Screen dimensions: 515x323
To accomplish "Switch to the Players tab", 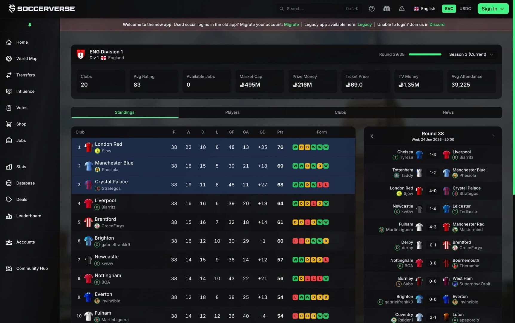I will tap(232, 112).
